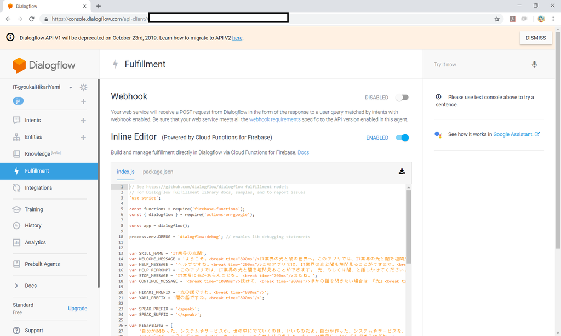
Task: Click the Standard Free plan label
Action: tap(23, 308)
